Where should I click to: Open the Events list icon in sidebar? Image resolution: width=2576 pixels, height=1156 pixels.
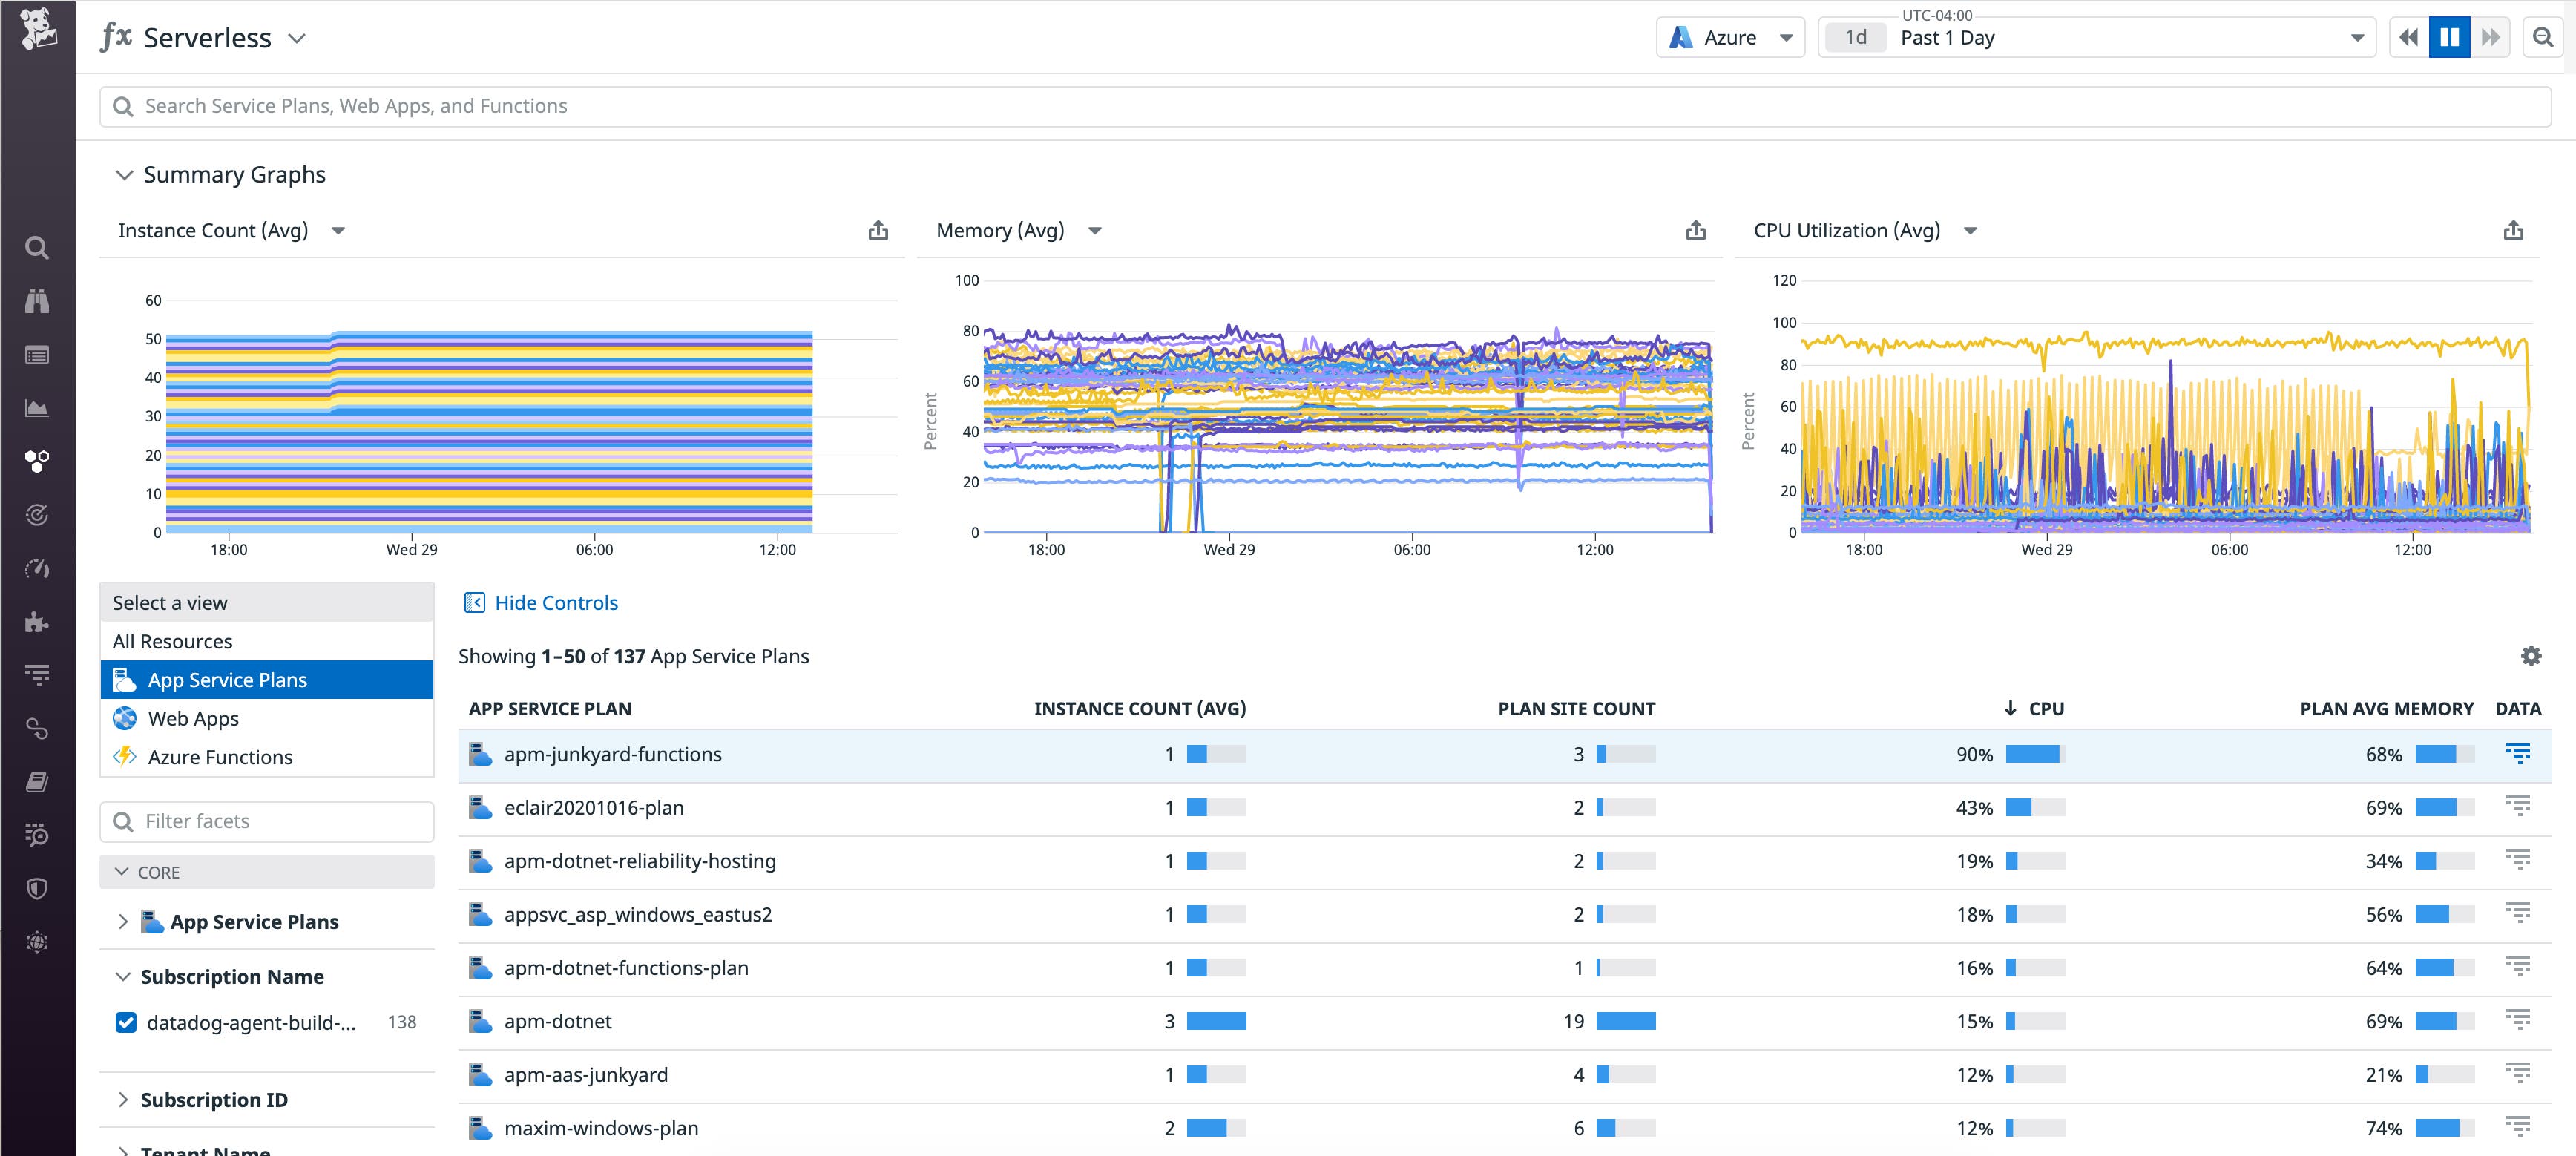pos(38,354)
